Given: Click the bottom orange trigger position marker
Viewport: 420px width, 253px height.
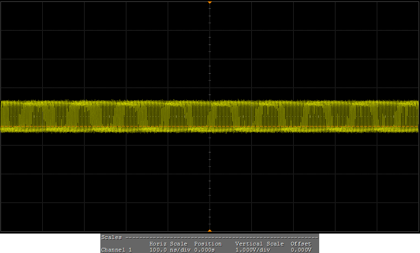Looking at the screenshot, I should pos(210,230).
